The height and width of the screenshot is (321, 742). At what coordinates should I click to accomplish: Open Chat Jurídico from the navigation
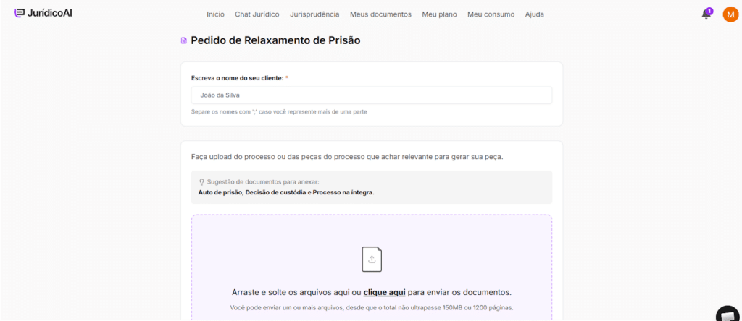(x=257, y=14)
